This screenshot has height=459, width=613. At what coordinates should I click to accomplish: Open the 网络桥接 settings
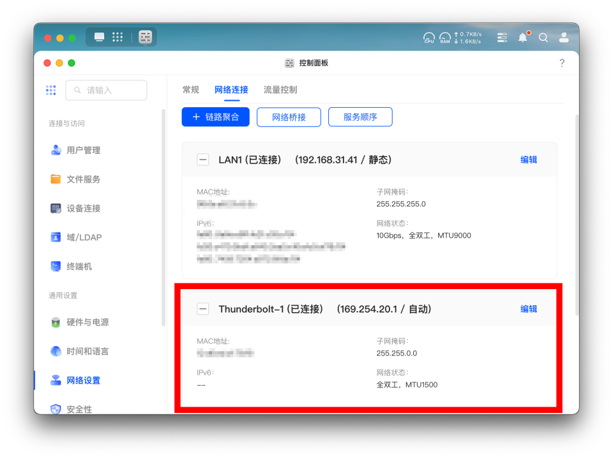(x=289, y=117)
